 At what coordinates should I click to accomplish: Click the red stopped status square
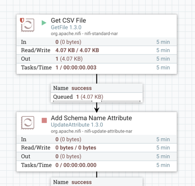pyautogui.click(x=44, y=120)
